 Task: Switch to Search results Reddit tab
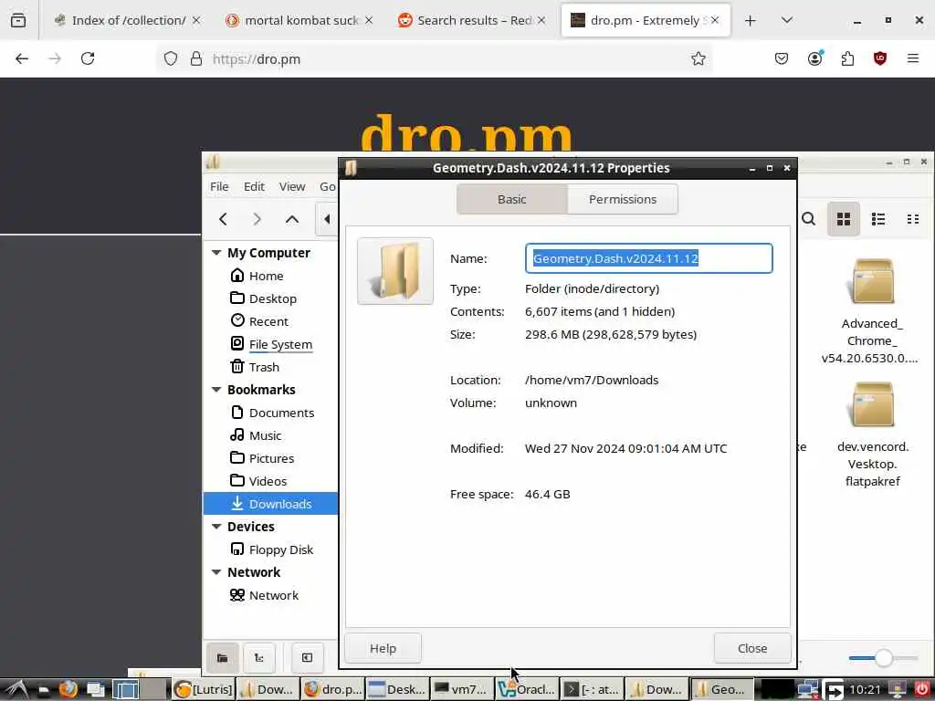(472, 20)
